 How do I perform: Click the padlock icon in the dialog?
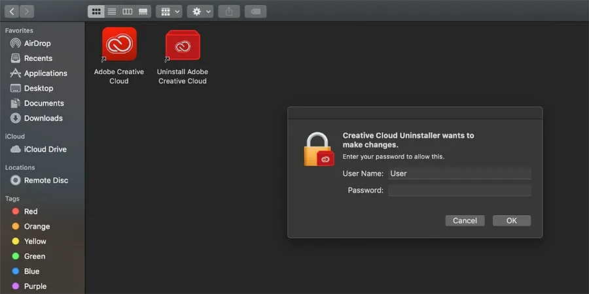coord(319,149)
